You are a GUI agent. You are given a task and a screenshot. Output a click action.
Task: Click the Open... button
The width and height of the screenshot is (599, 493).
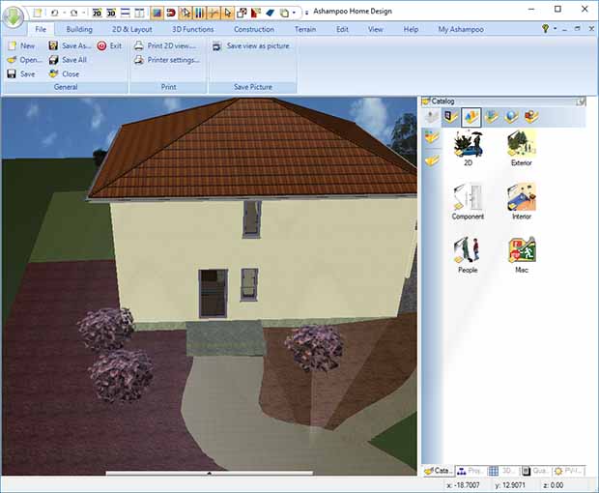point(25,60)
